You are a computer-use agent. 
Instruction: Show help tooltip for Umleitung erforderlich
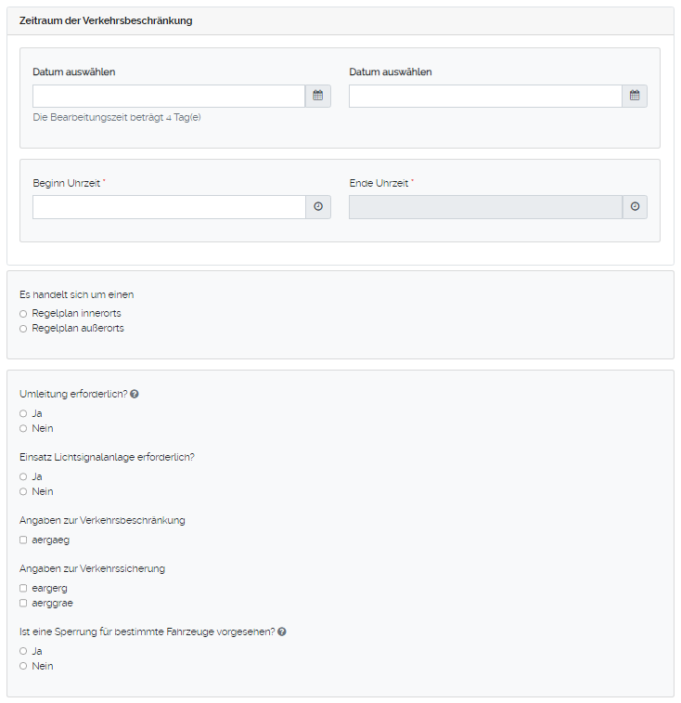(x=135, y=394)
